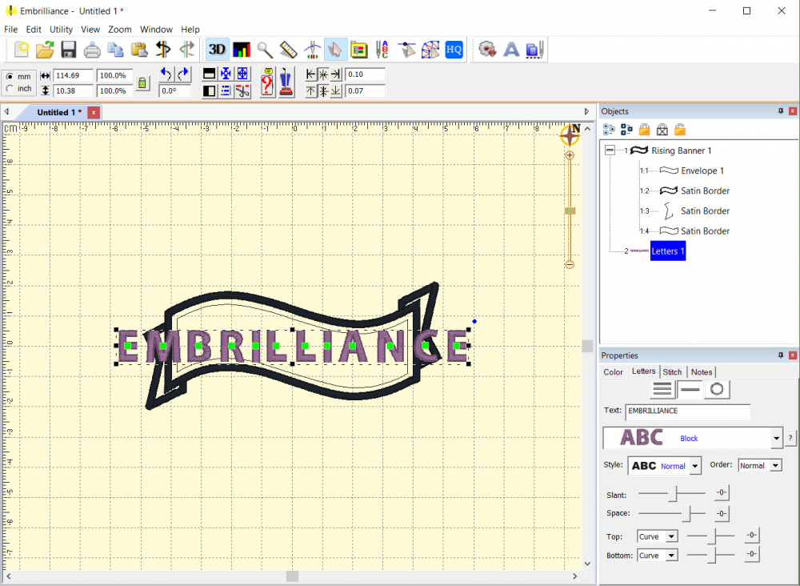
Task: Select the mm units radio button
Action: pos(10,76)
